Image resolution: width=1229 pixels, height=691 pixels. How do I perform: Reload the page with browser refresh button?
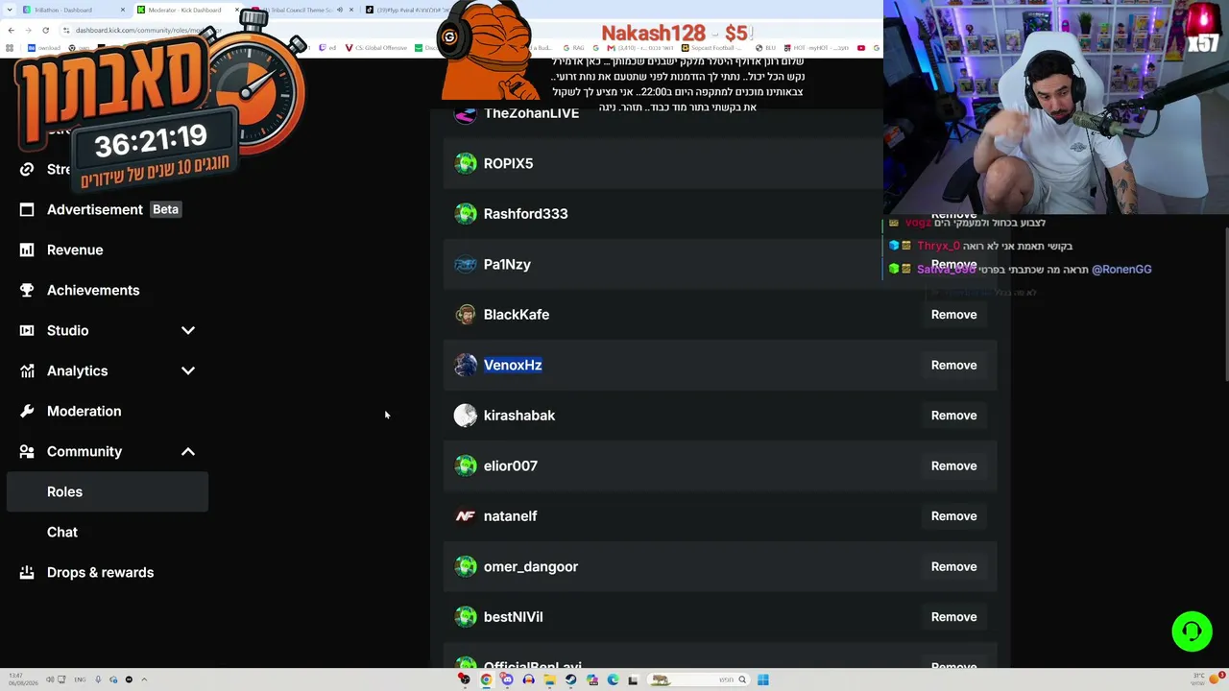[45, 30]
